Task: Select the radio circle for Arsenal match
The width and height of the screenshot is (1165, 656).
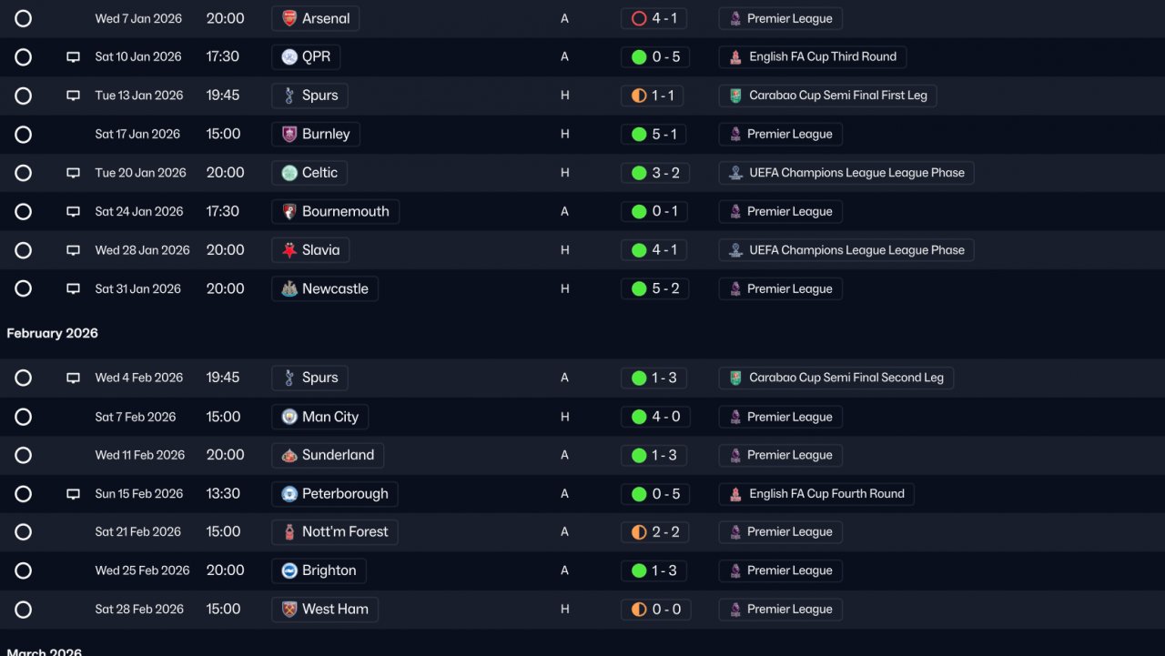Action: (24, 18)
